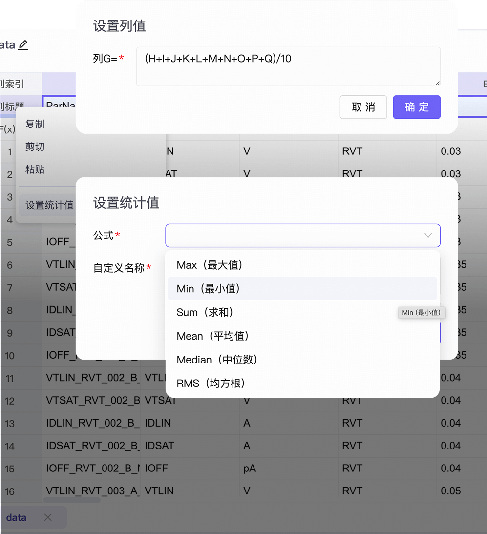Select Max (最大值) option
Image resolution: width=487 pixels, height=534 pixels.
[x=302, y=265]
